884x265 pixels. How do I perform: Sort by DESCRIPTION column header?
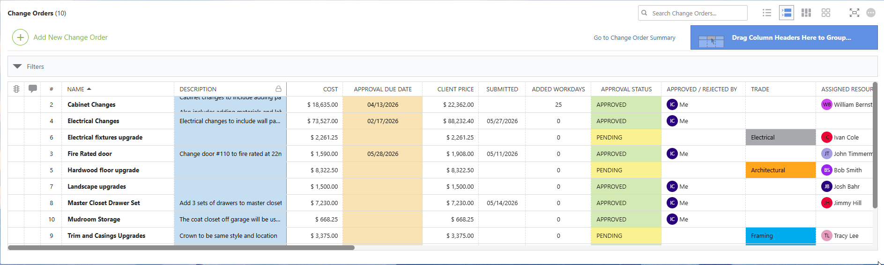tap(198, 89)
